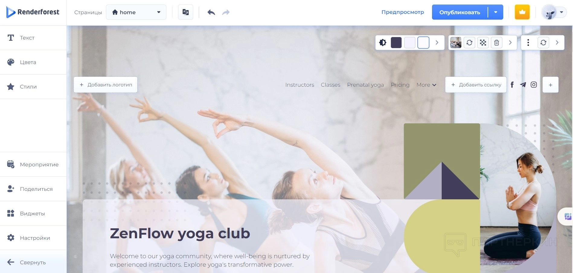Expand the Publish button dropdown arrow

click(x=495, y=12)
